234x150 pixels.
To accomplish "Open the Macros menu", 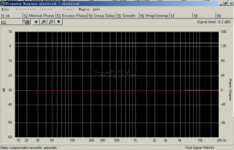I will 84,9.
